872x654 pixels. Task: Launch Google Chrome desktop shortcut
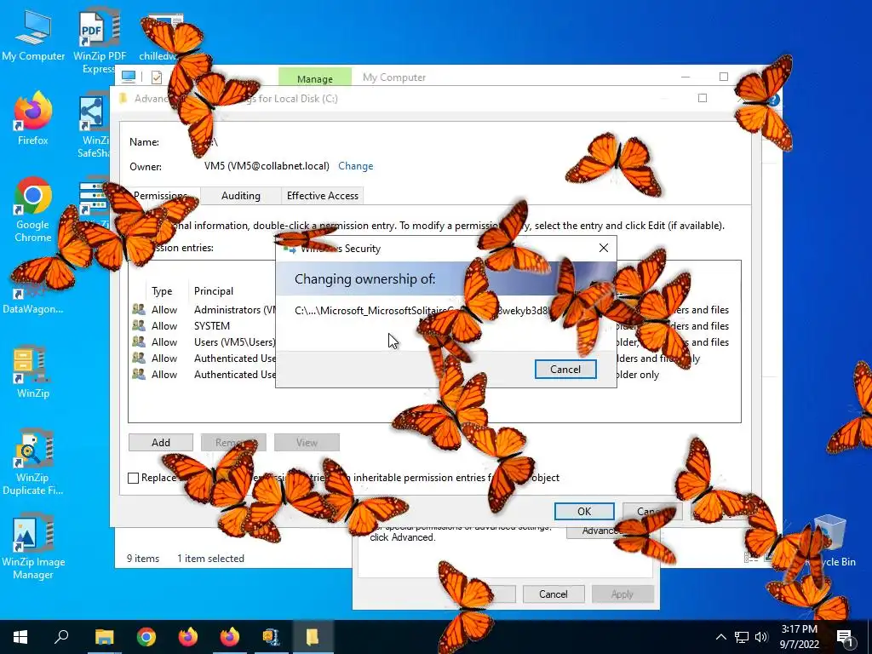33,209
